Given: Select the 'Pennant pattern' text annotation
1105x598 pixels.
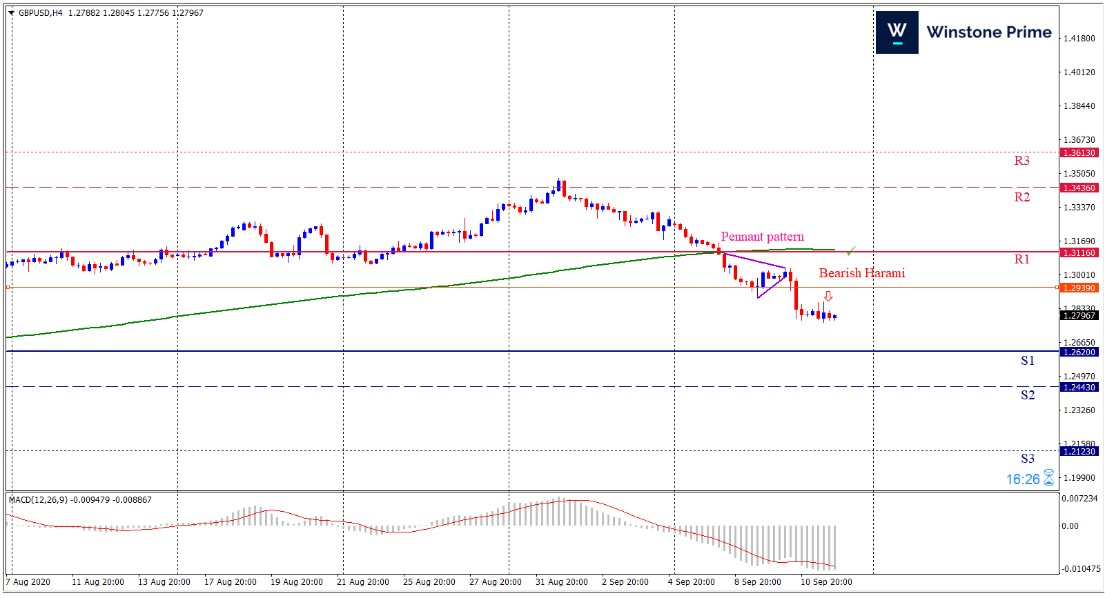Looking at the screenshot, I should tap(762, 237).
